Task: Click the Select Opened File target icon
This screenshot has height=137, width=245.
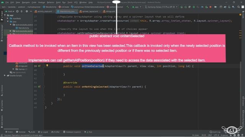Action: (x=17, y=11)
